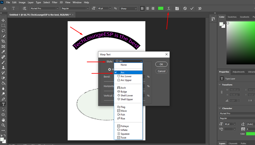
Task: Switch to the Adjustments tab
Action: point(238,72)
